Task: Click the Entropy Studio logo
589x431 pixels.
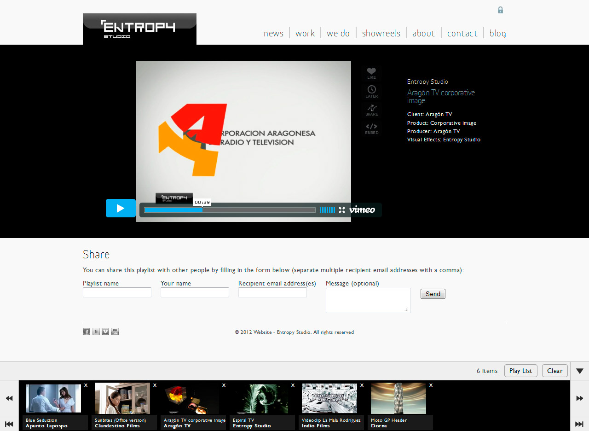Action: 139,29
